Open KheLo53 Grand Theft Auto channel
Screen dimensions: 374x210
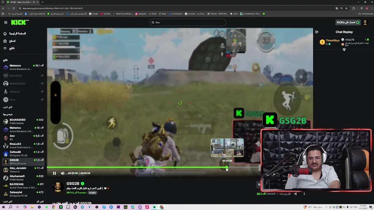click(x=23, y=146)
